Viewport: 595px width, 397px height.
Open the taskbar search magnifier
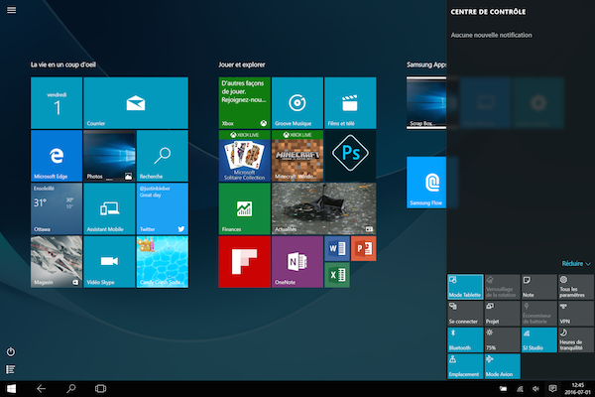coord(71,389)
